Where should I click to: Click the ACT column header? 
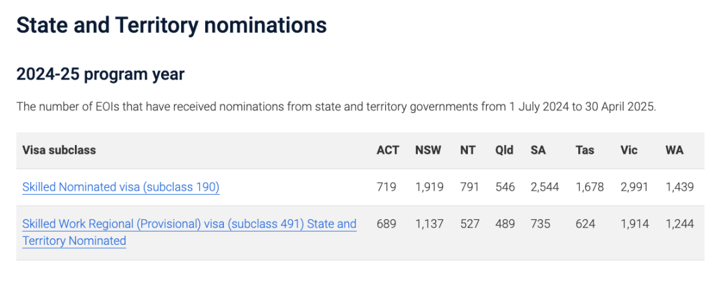click(x=388, y=150)
